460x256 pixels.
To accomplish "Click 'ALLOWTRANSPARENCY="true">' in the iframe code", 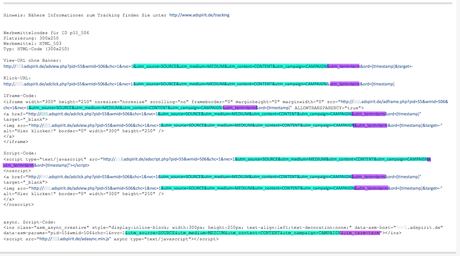I will [329, 108].
